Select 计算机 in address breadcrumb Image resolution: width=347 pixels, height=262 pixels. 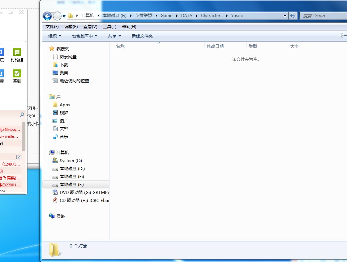tap(87, 16)
